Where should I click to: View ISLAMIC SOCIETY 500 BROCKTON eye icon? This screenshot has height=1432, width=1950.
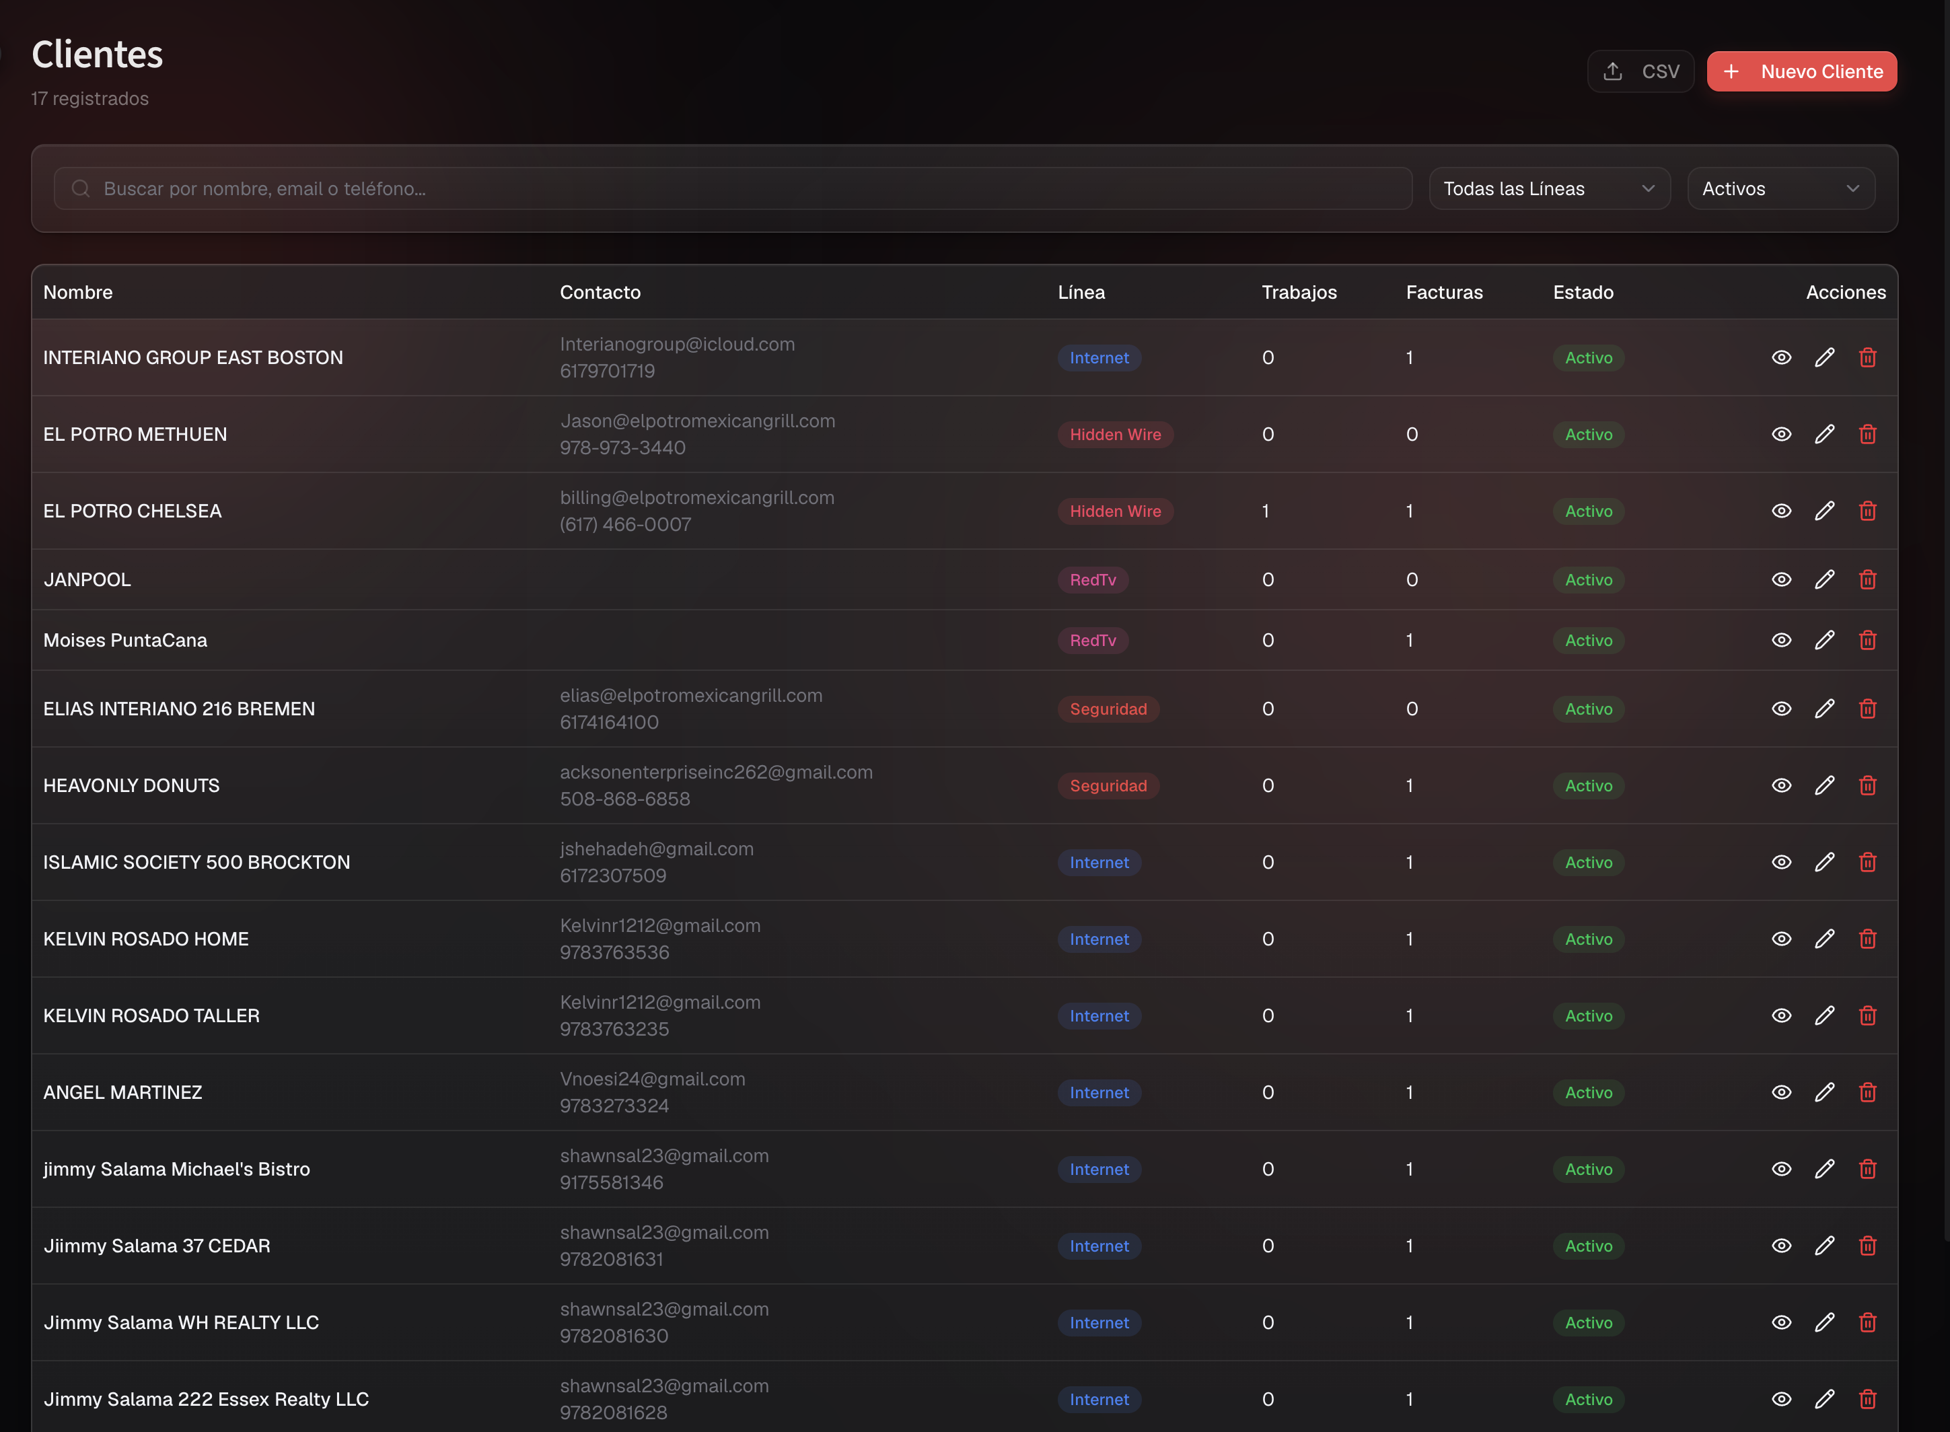pyautogui.click(x=1781, y=861)
